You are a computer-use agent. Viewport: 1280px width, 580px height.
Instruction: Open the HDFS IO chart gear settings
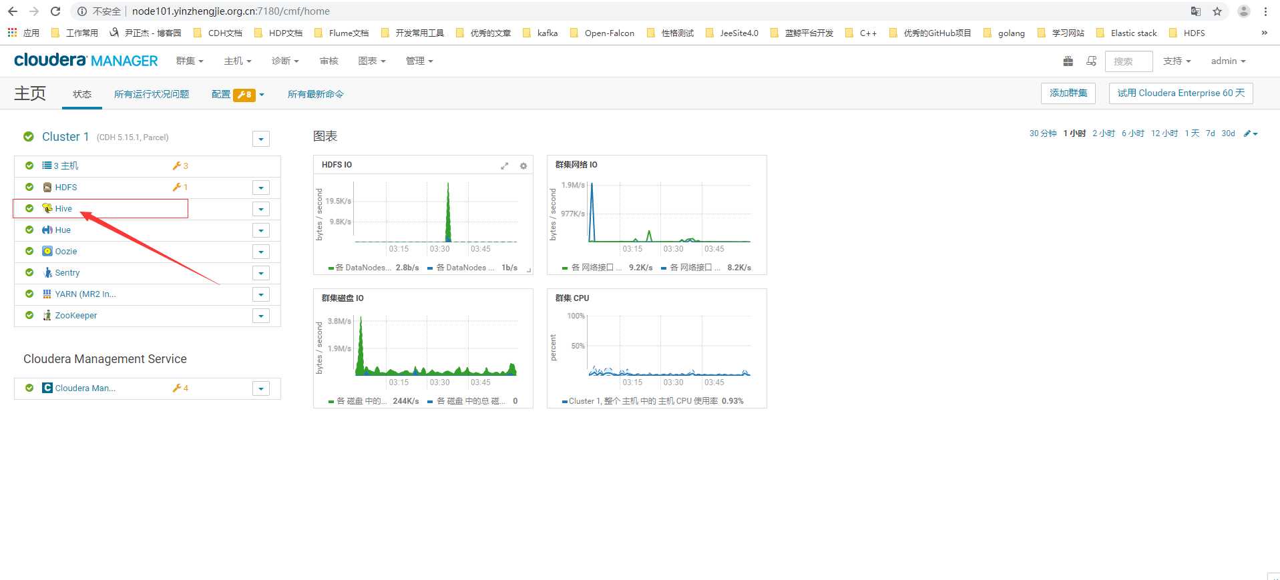coord(523,166)
